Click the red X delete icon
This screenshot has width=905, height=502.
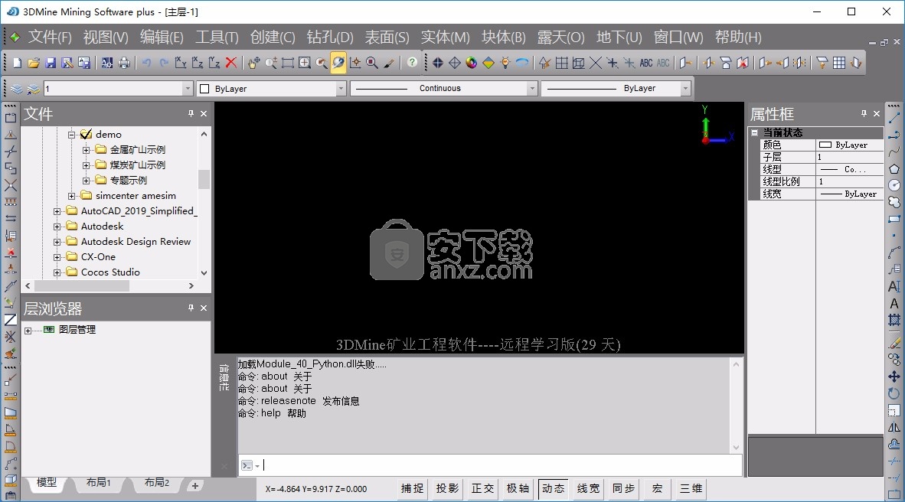click(231, 63)
